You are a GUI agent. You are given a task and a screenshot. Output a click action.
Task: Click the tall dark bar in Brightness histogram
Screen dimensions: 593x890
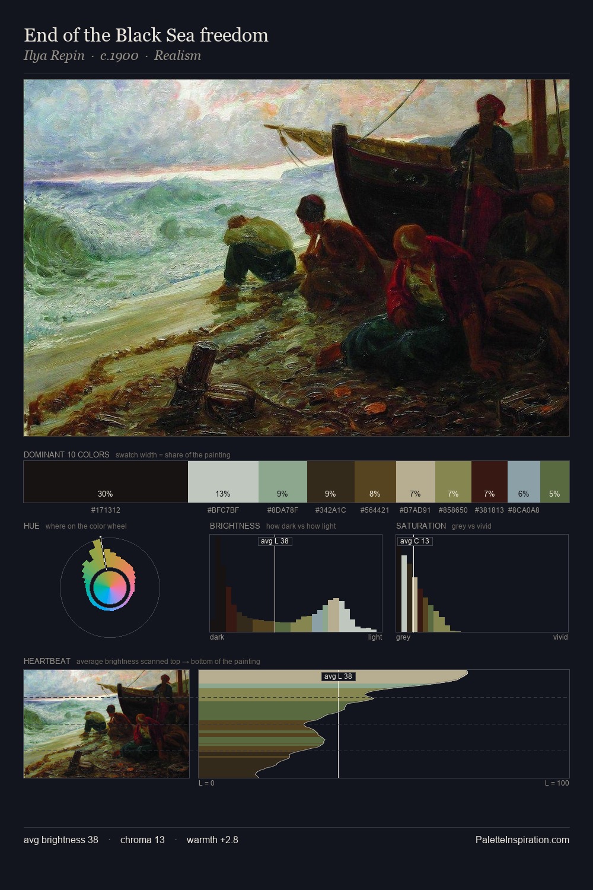[218, 584]
